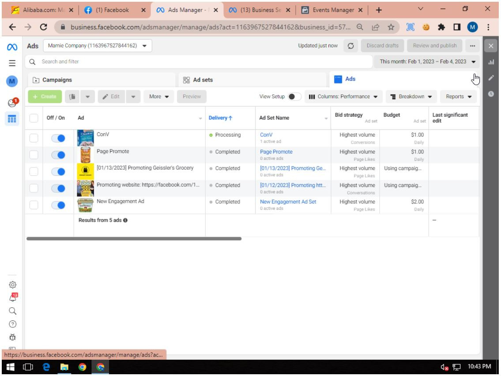
Task: Open the More dropdown menu
Action: click(x=159, y=97)
